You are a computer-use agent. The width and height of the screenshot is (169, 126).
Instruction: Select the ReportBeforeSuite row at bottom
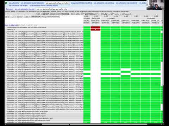[x=44, y=122]
